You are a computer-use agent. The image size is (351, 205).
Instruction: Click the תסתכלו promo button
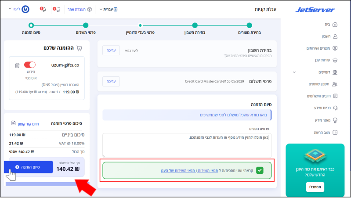pyautogui.click(x=315, y=187)
